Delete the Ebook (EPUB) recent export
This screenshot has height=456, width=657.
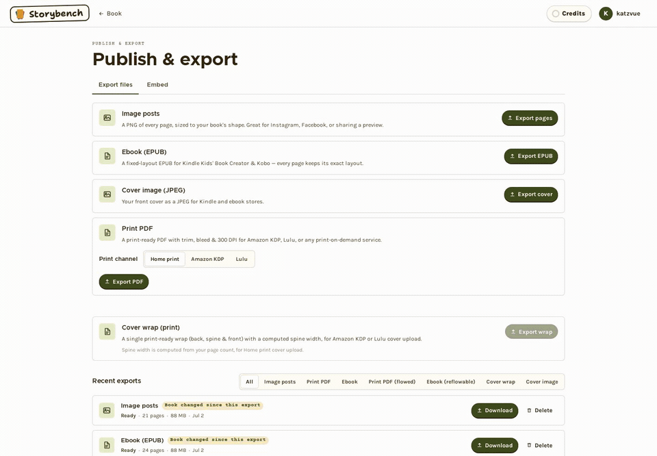coord(540,446)
